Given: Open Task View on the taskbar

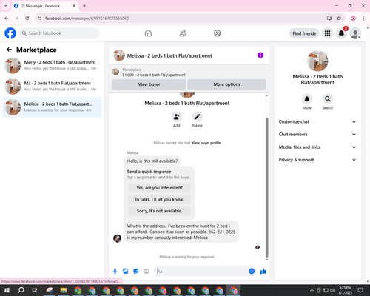Looking at the screenshot, I should coord(35,290).
